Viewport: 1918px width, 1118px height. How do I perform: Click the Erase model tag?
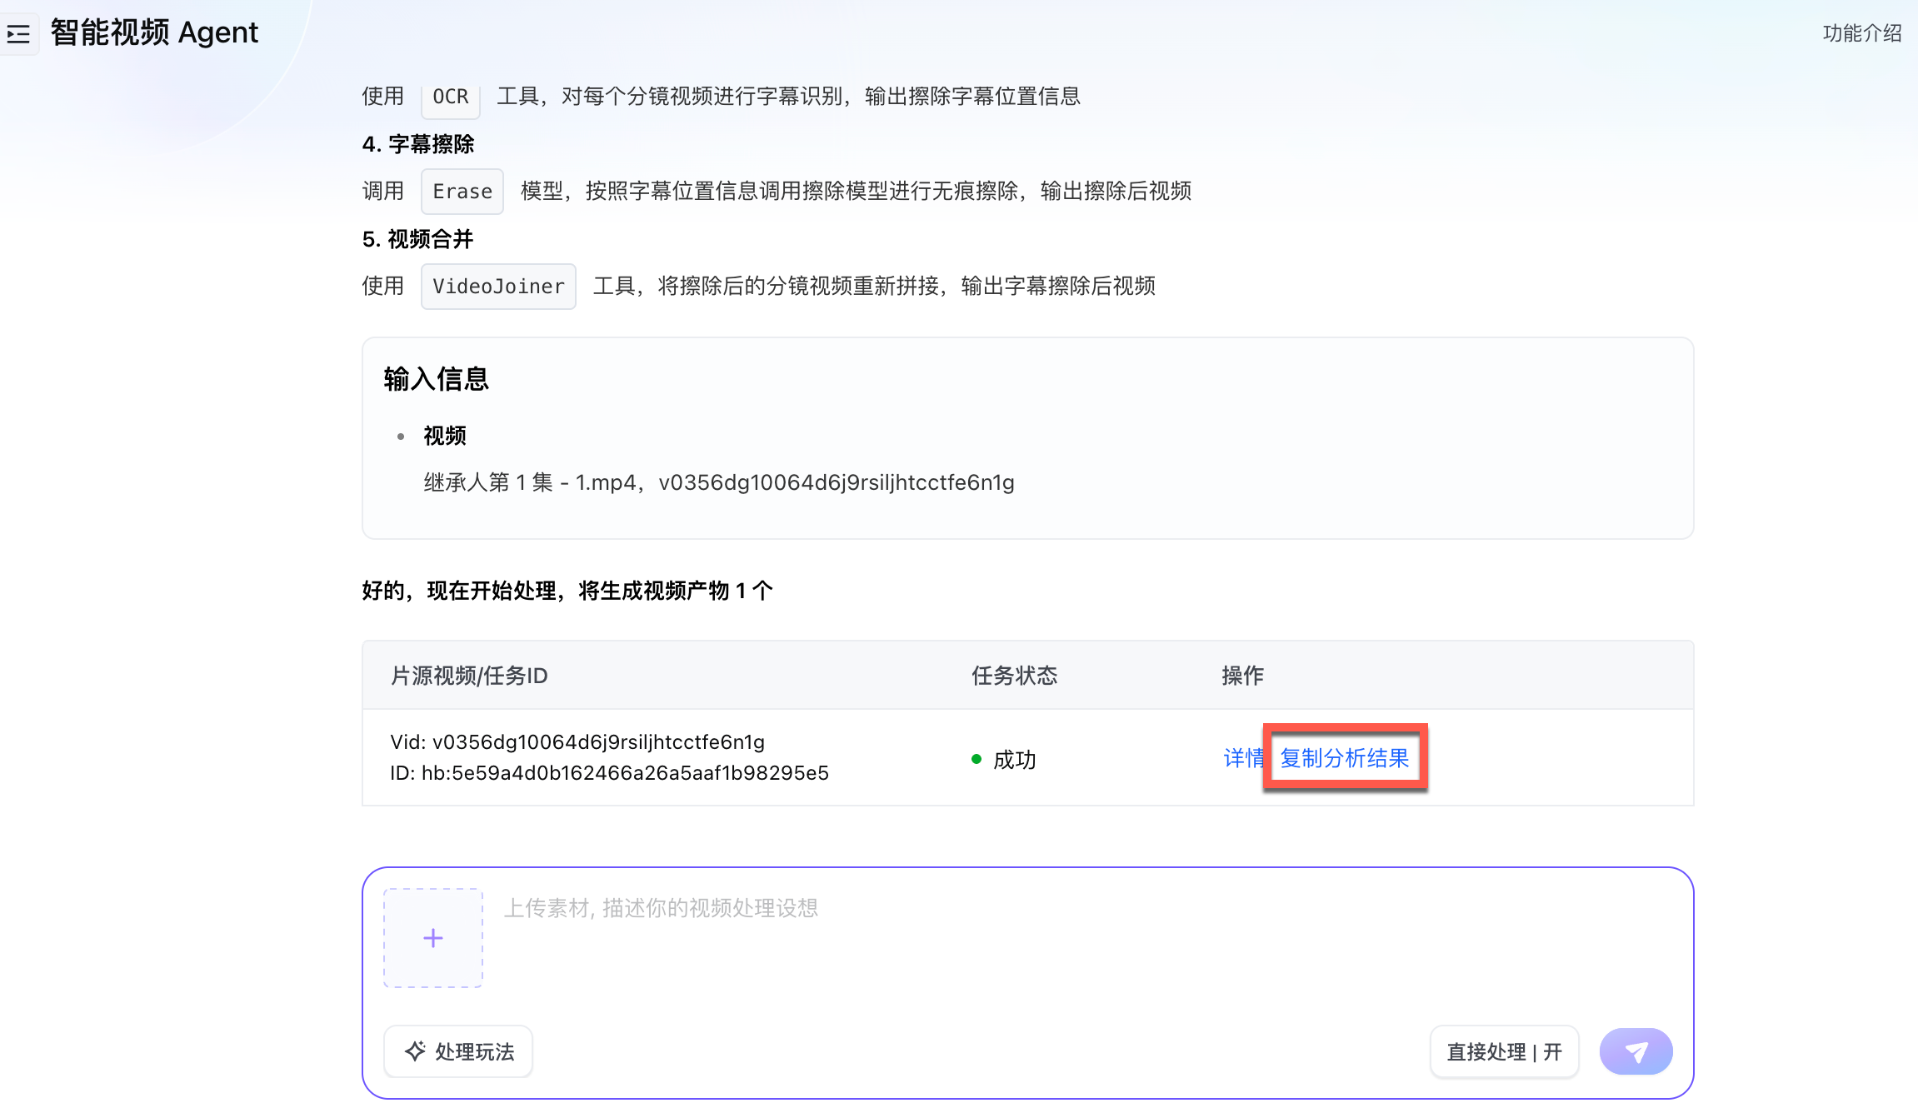point(462,192)
